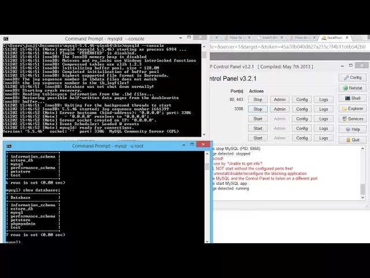Image resolution: width=370 pixels, height=278 pixels.
Task: Click the mysql -u root window system icon
Action: tap(9, 146)
